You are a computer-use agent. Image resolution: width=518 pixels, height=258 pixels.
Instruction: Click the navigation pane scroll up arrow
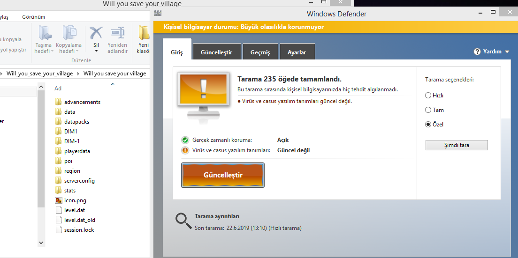(x=41, y=87)
